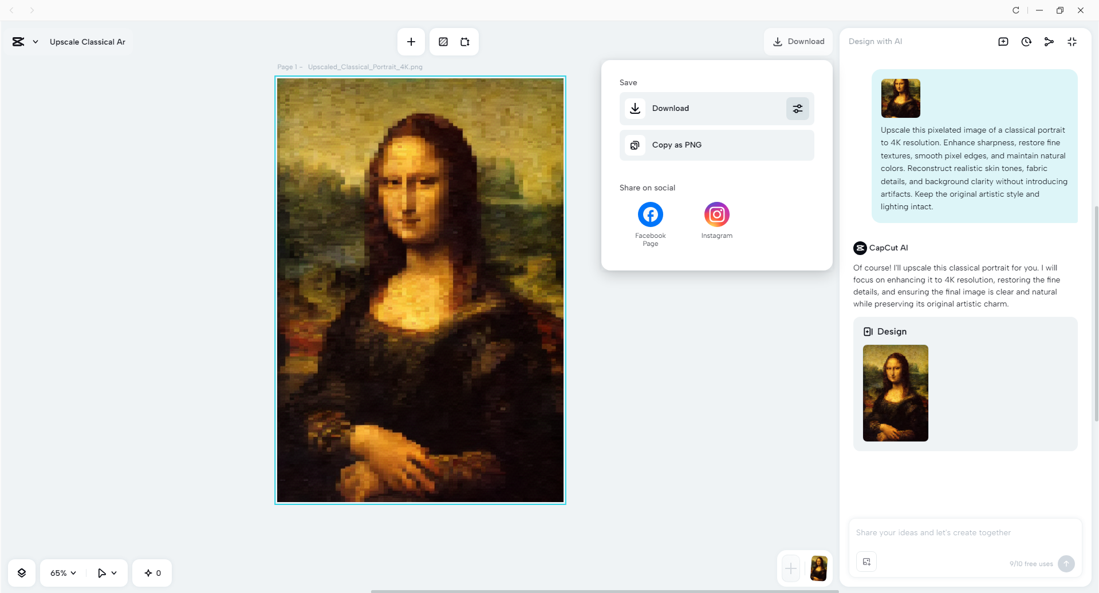The height and width of the screenshot is (593, 1099).
Task: Copy the upscaled portrait as PNG
Action: pos(716,145)
